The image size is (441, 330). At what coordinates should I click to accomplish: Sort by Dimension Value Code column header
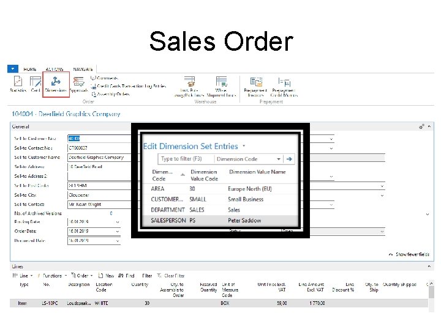(x=204, y=175)
